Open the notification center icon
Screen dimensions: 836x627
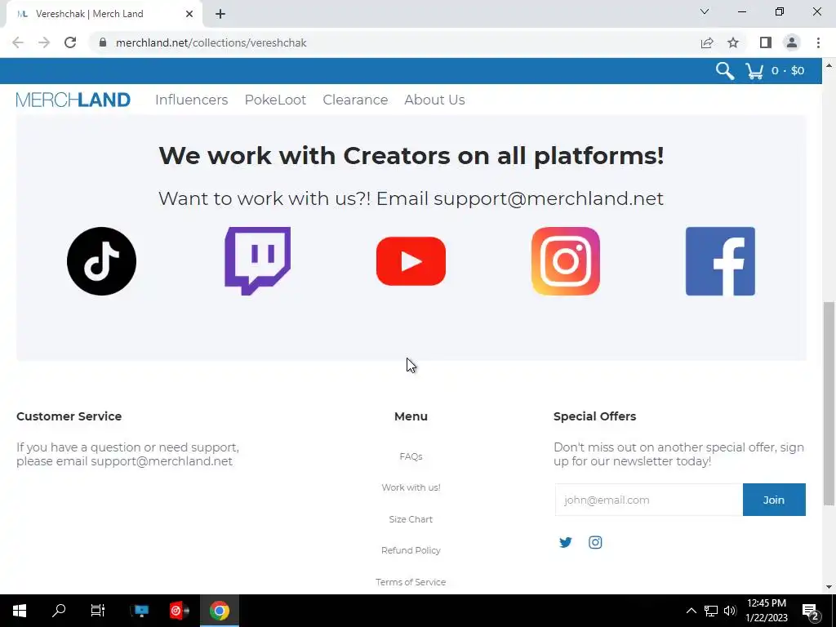point(810,611)
